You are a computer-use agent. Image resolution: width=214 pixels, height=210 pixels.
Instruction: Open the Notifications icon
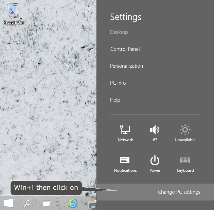click(x=125, y=164)
